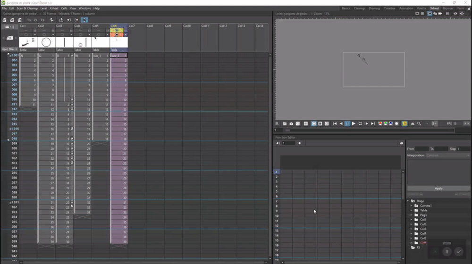The image size is (472, 264).
Task: Select the Col2 circle thumbnail
Action: click(46, 42)
